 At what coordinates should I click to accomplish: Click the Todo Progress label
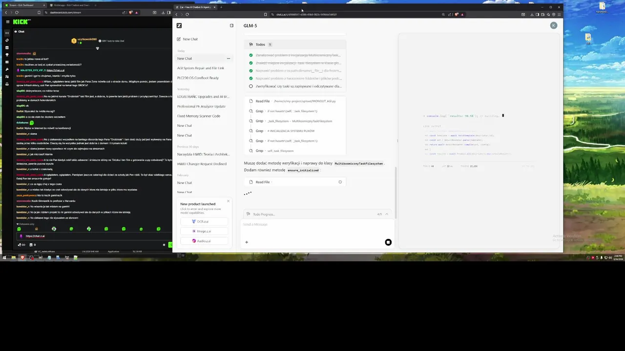[x=264, y=214]
